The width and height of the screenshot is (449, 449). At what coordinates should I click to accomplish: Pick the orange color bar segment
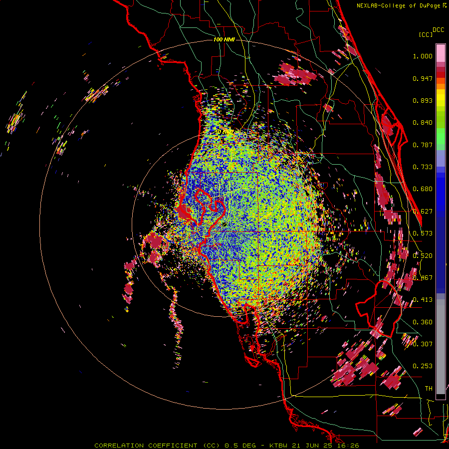tap(441, 86)
